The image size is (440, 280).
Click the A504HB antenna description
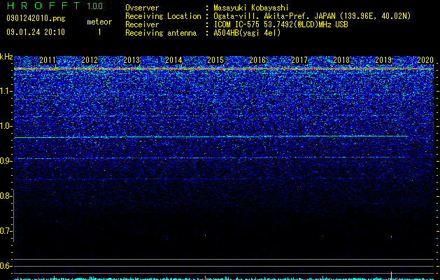pos(247,33)
